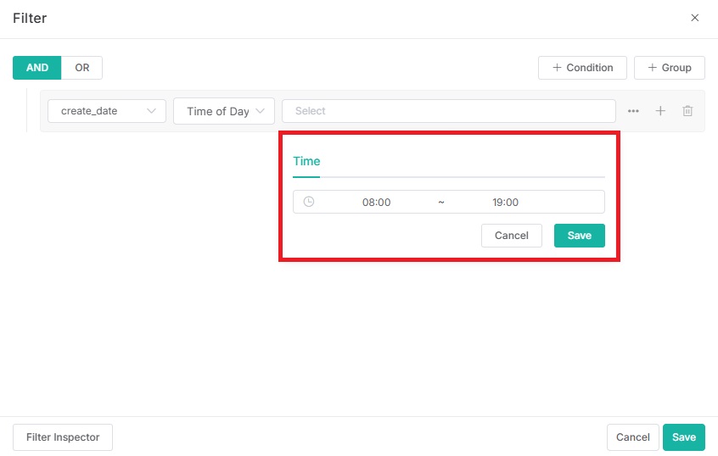Viewport: 718px width, 456px height.
Task: Click the 19:00 end time field
Action: pos(505,203)
